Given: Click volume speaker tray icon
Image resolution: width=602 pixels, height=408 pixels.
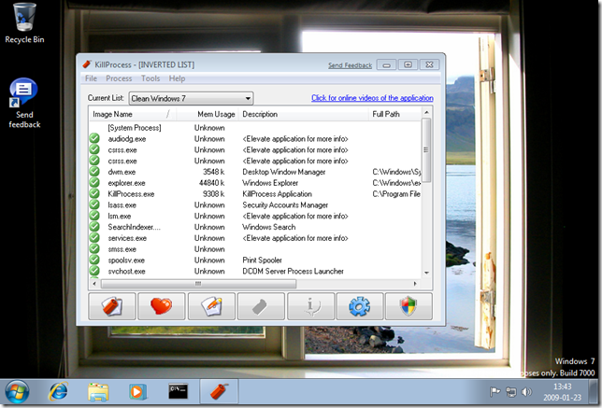Looking at the screenshot, I should pyautogui.click(x=526, y=392).
